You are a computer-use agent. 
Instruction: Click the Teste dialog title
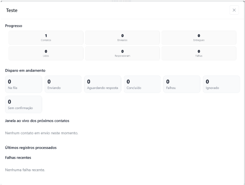coord(12,10)
